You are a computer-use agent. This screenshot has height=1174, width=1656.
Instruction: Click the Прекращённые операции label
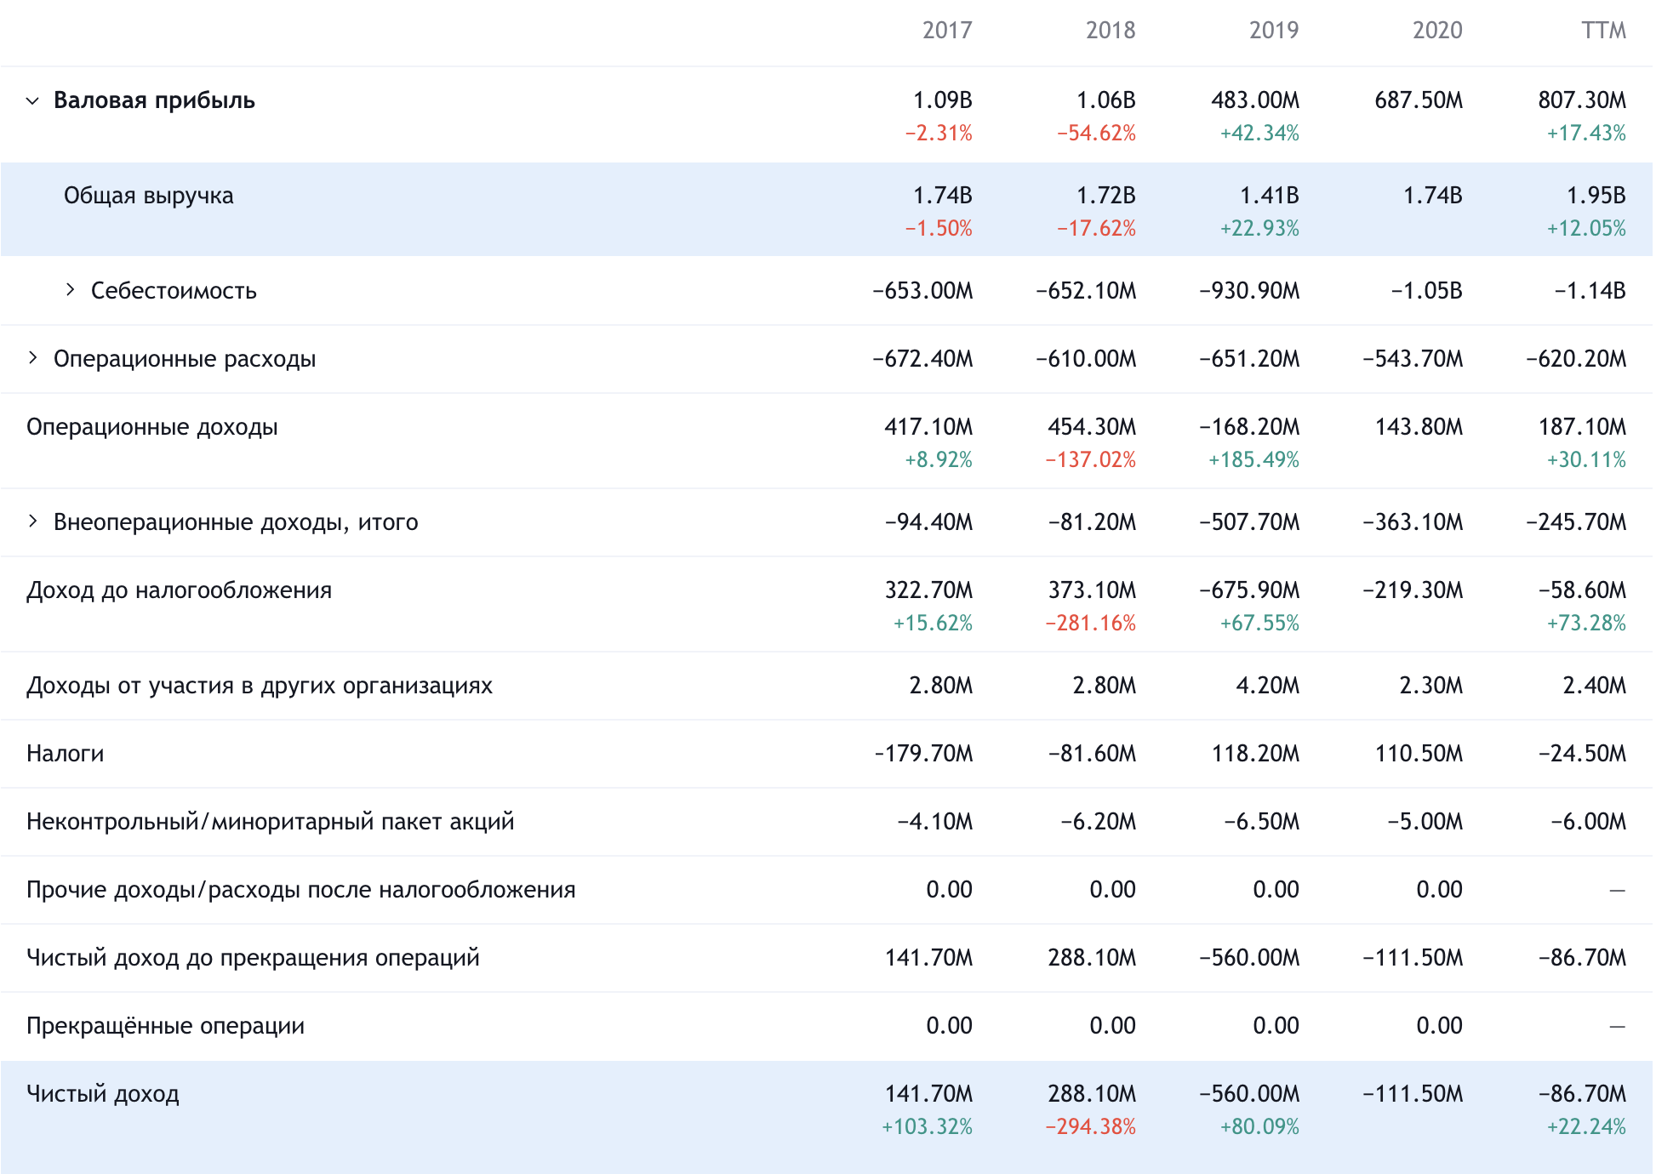[165, 1026]
